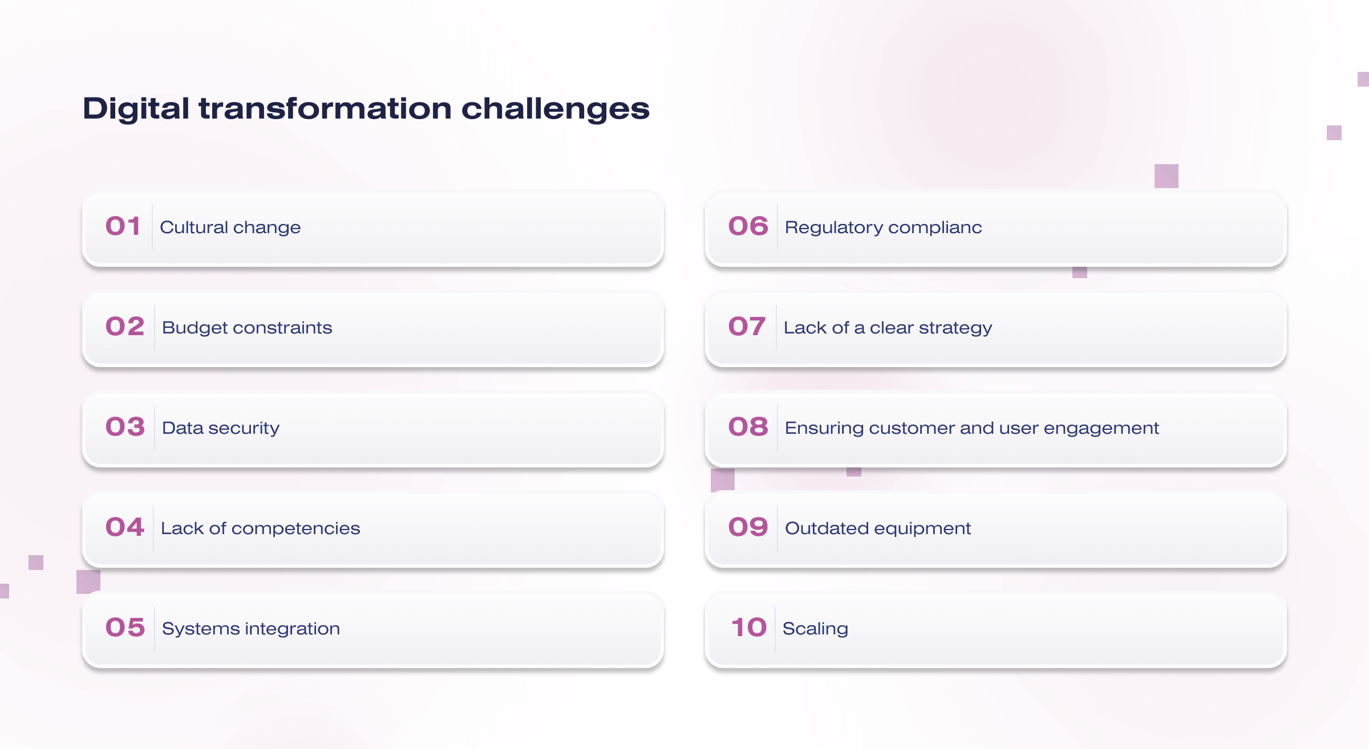Click the 04 number marker
Screen dimensions: 1369x749
[125, 527]
